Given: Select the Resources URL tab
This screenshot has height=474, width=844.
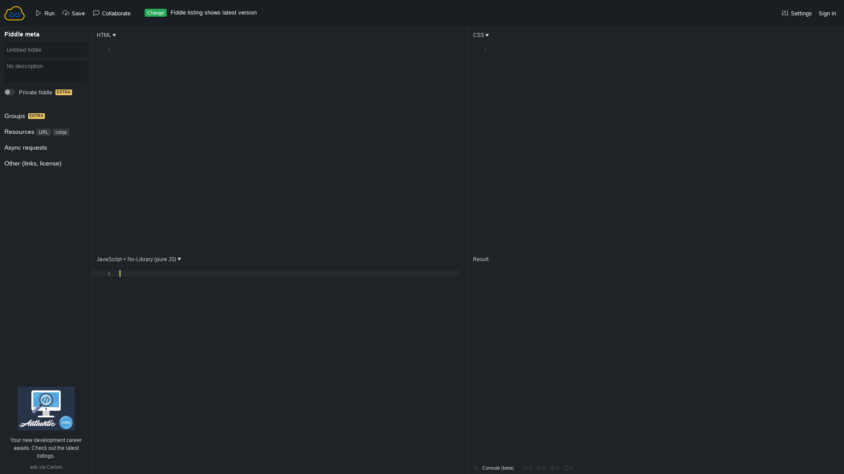Looking at the screenshot, I should coord(43,132).
